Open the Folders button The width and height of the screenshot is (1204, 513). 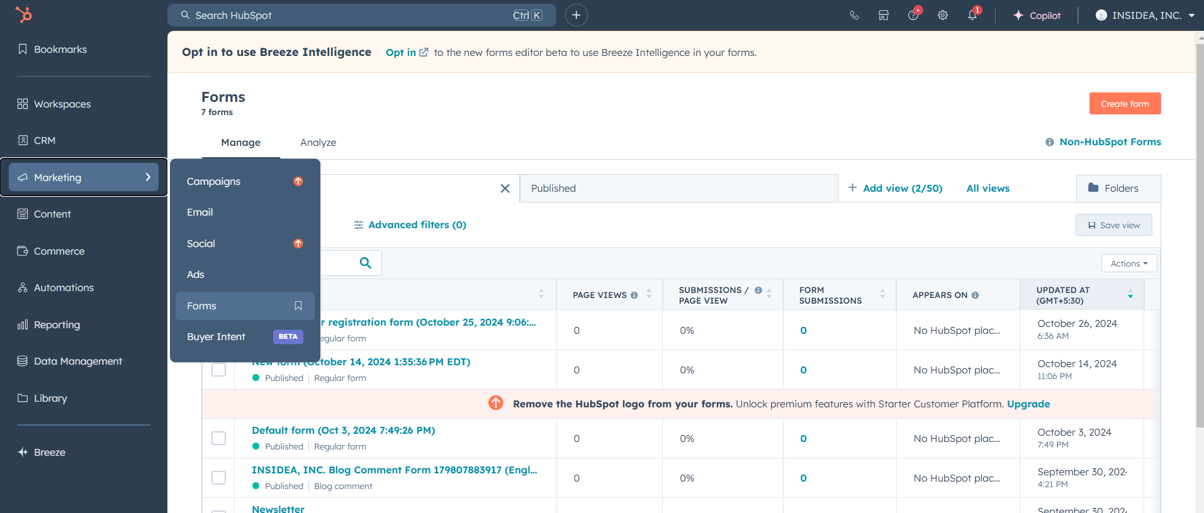[1118, 188]
